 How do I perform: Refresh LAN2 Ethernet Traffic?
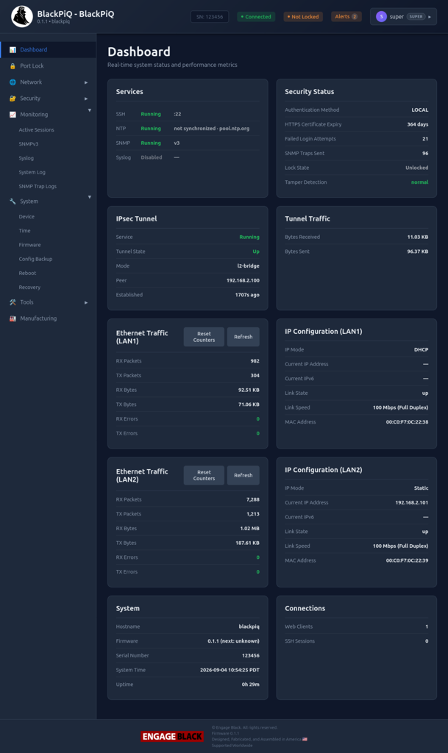click(243, 476)
